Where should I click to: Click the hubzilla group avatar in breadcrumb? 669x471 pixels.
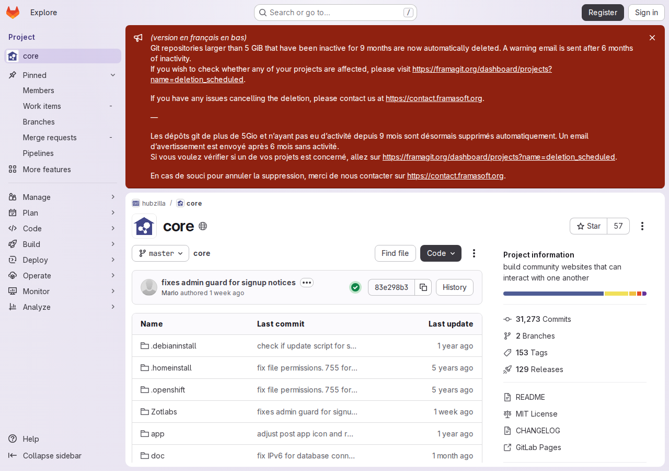tap(136, 204)
